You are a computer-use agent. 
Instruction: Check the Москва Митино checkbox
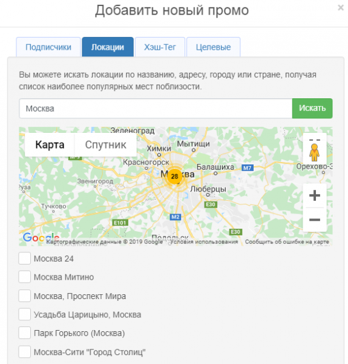coord(25,277)
